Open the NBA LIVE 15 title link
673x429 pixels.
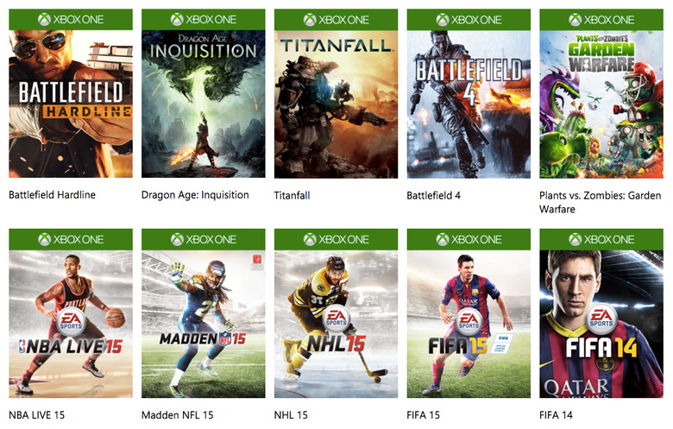coord(36,415)
